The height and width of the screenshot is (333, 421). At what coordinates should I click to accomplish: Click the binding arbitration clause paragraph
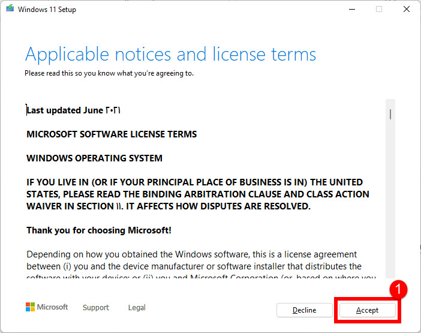(198, 194)
